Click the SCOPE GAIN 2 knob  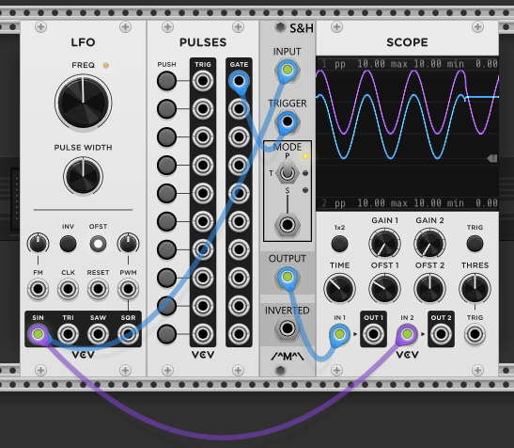pos(429,244)
